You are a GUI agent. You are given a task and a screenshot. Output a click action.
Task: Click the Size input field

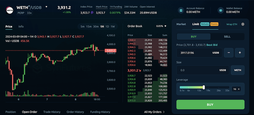pos(203,70)
